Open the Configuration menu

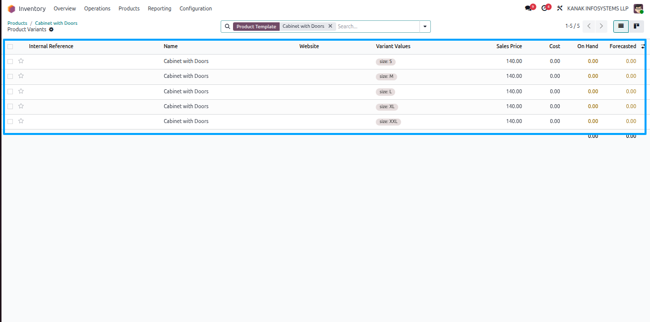tap(196, 8)
